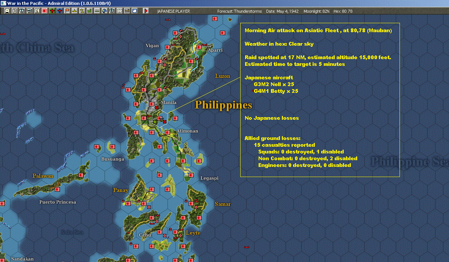
Task: Click the double yellow ships icon
Action: click(x=82, y=11)
